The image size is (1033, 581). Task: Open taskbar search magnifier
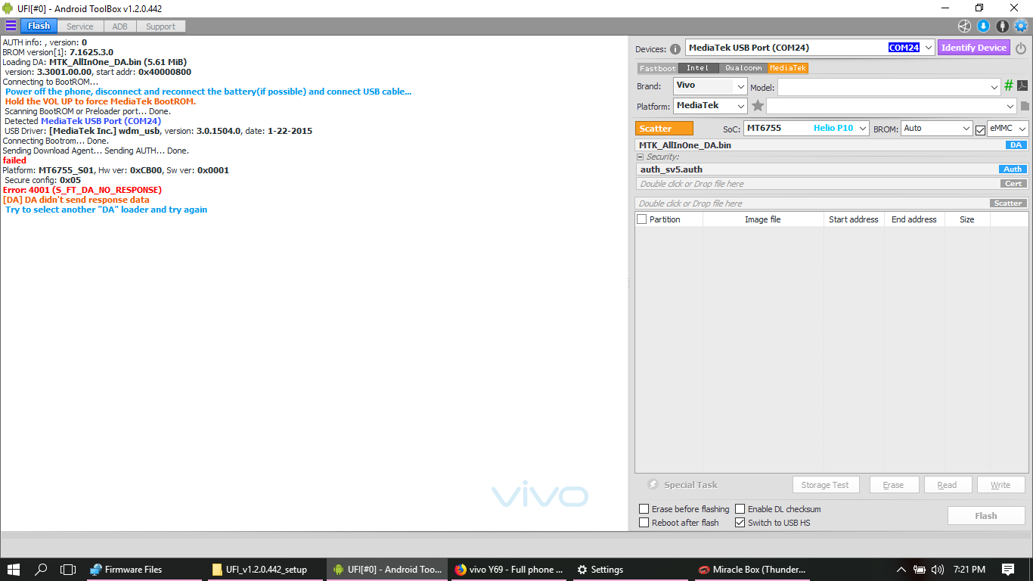[x=42, y=570]
